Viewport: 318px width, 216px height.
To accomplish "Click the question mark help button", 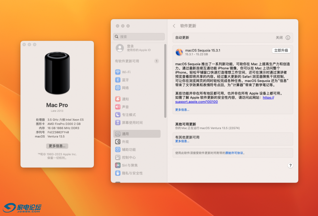I will (x=290, y=165).
